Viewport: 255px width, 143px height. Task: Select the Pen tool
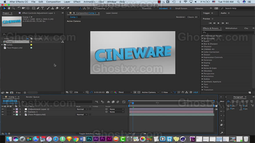[x=38, y=8]
